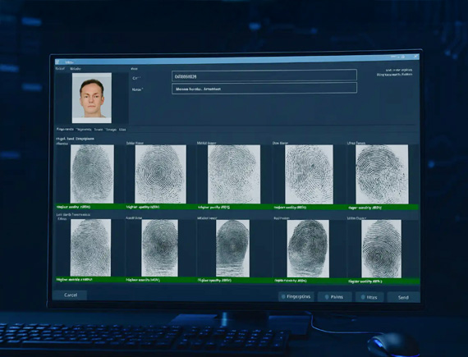
Task: Select first fingerprint in the bottom row
Action: [90, 248]
